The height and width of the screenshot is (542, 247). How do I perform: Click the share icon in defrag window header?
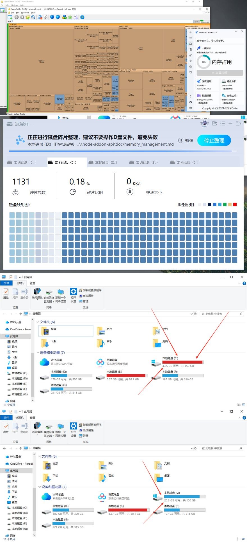pos(215,123)
